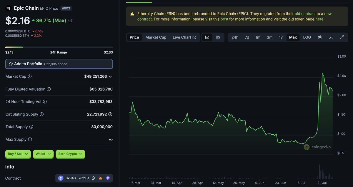Image resolution: width=353 pixels, height=187 pixels.
Task: Click the $2.16 price value
Action: (x=18, y=21)
